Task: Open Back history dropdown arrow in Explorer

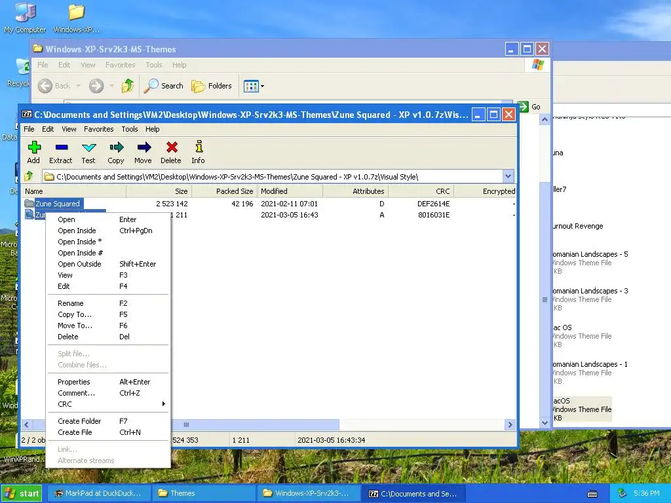Action: point(79,86)
